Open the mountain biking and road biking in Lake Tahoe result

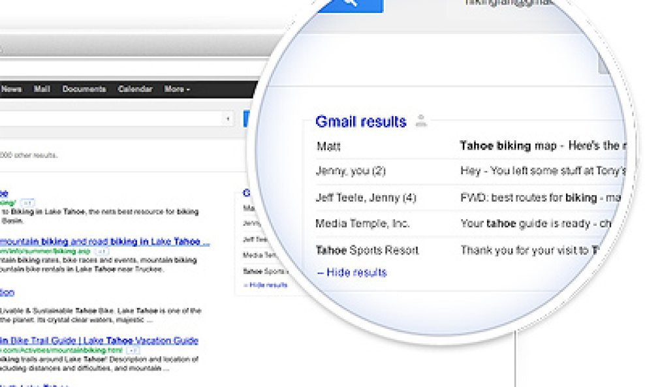coord(104,241)
